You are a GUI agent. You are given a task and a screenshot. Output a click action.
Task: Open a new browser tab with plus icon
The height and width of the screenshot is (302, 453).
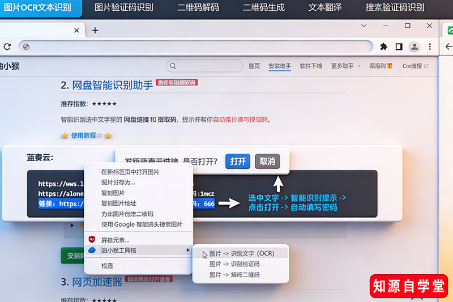point(95,31)
